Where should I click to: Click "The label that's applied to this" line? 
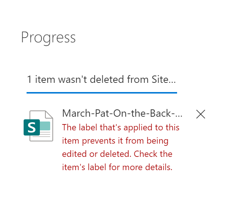pos(121,127)
